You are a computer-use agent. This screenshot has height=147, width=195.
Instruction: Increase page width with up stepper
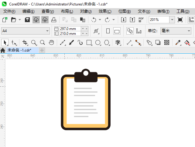(87, 29)
